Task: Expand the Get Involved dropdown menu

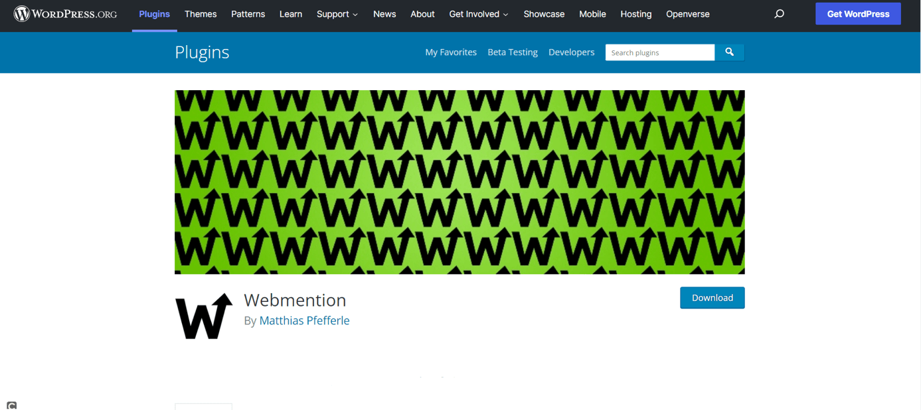Action: click(x=478, y=14)
